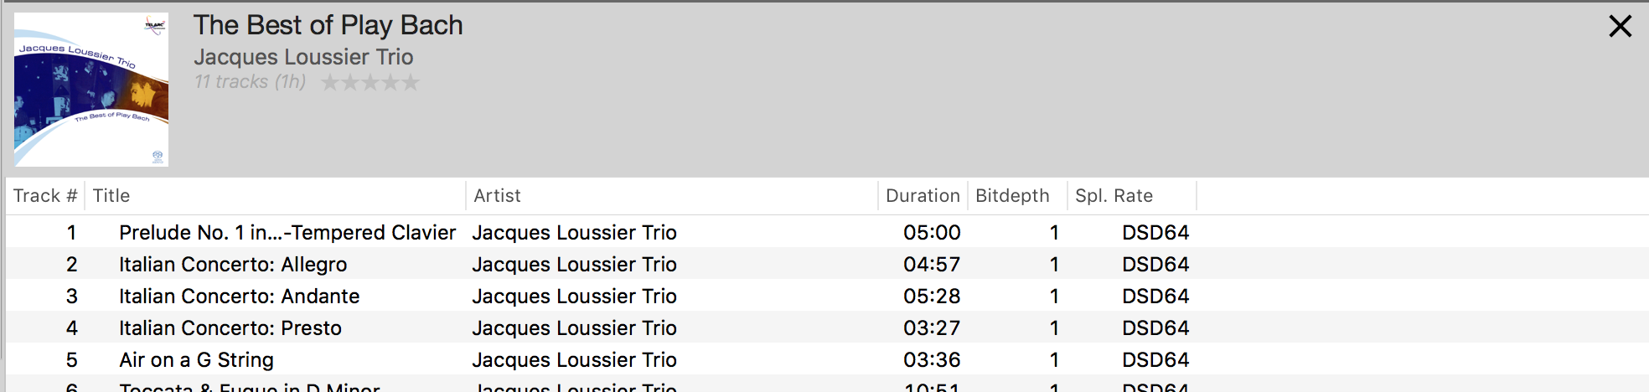
Task: Rate the album five stars
Action: pyautogui.click(x=411, y=82)
